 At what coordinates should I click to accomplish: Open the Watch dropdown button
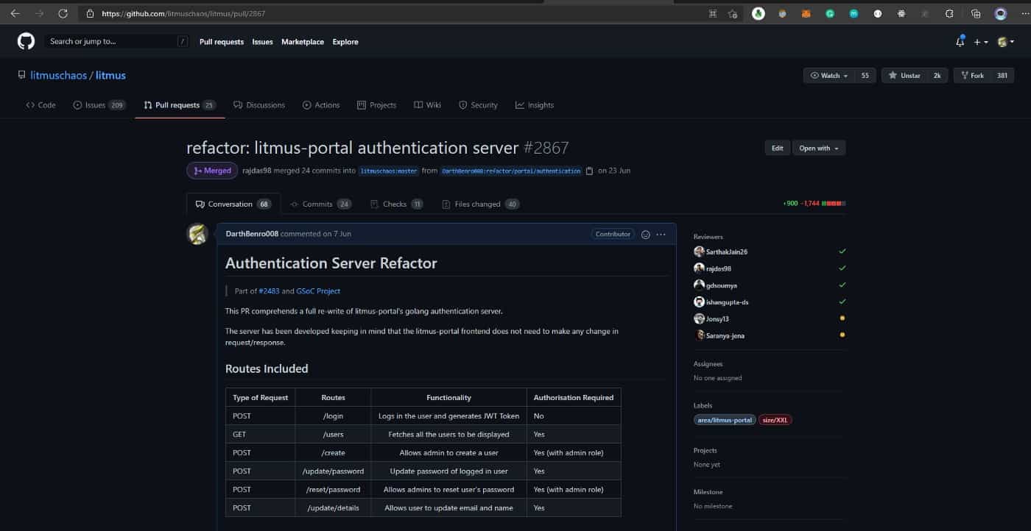(x=829, y=75)
